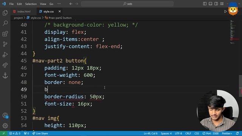Click the '#nav img{' selector line
This screenshot has height=136, width=242.
click(46, 118)
